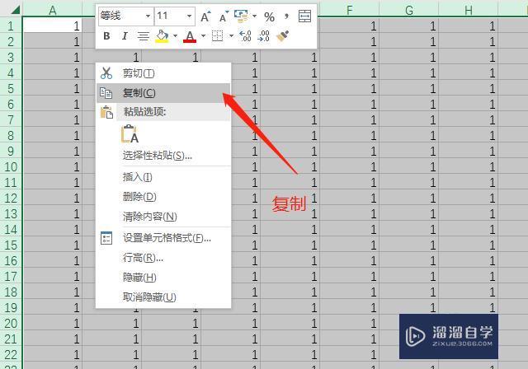Viewport: 528px width, 369px height.
Task: Select column A header
Action: [x=52, y=11]
